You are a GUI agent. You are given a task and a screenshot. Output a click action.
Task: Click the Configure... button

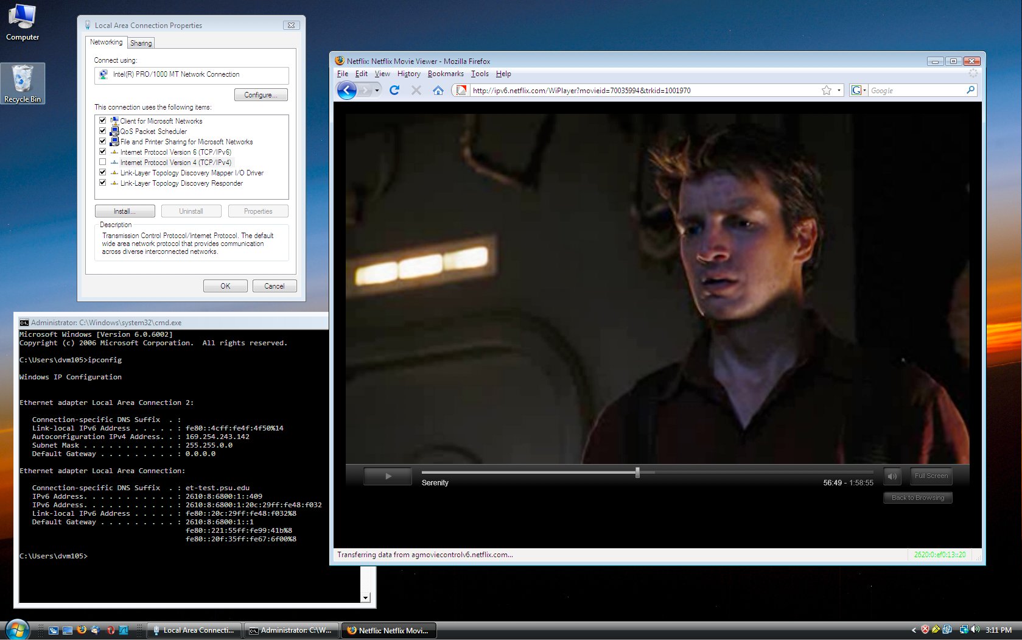pyautogui.click(x=261, y=95)
